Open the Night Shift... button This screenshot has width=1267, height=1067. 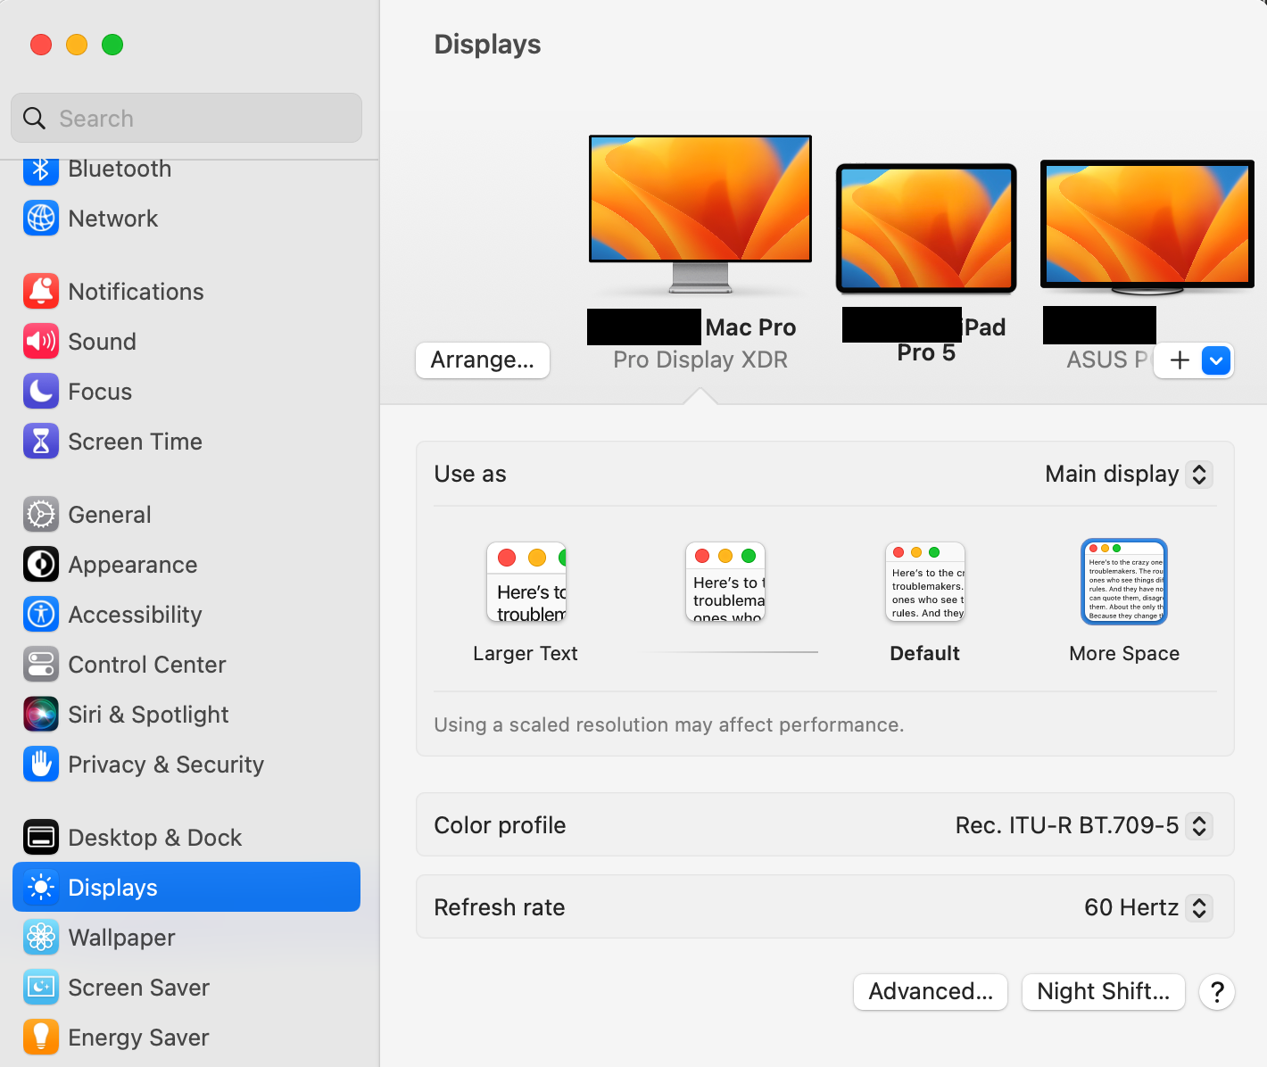tap(1104, 992)
